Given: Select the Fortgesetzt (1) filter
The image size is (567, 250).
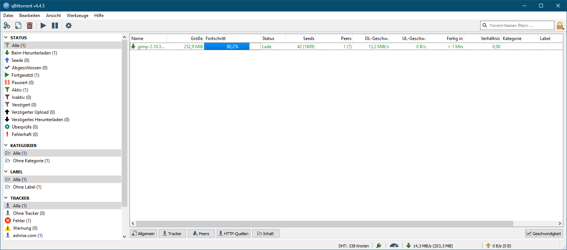Looking at the screenshot, I should 62,75.
